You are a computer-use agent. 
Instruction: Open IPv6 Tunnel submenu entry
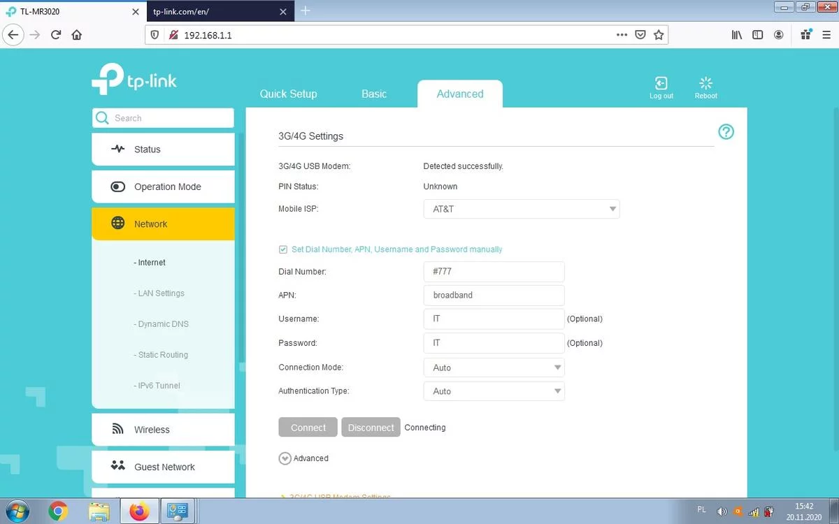coord(157,386)
